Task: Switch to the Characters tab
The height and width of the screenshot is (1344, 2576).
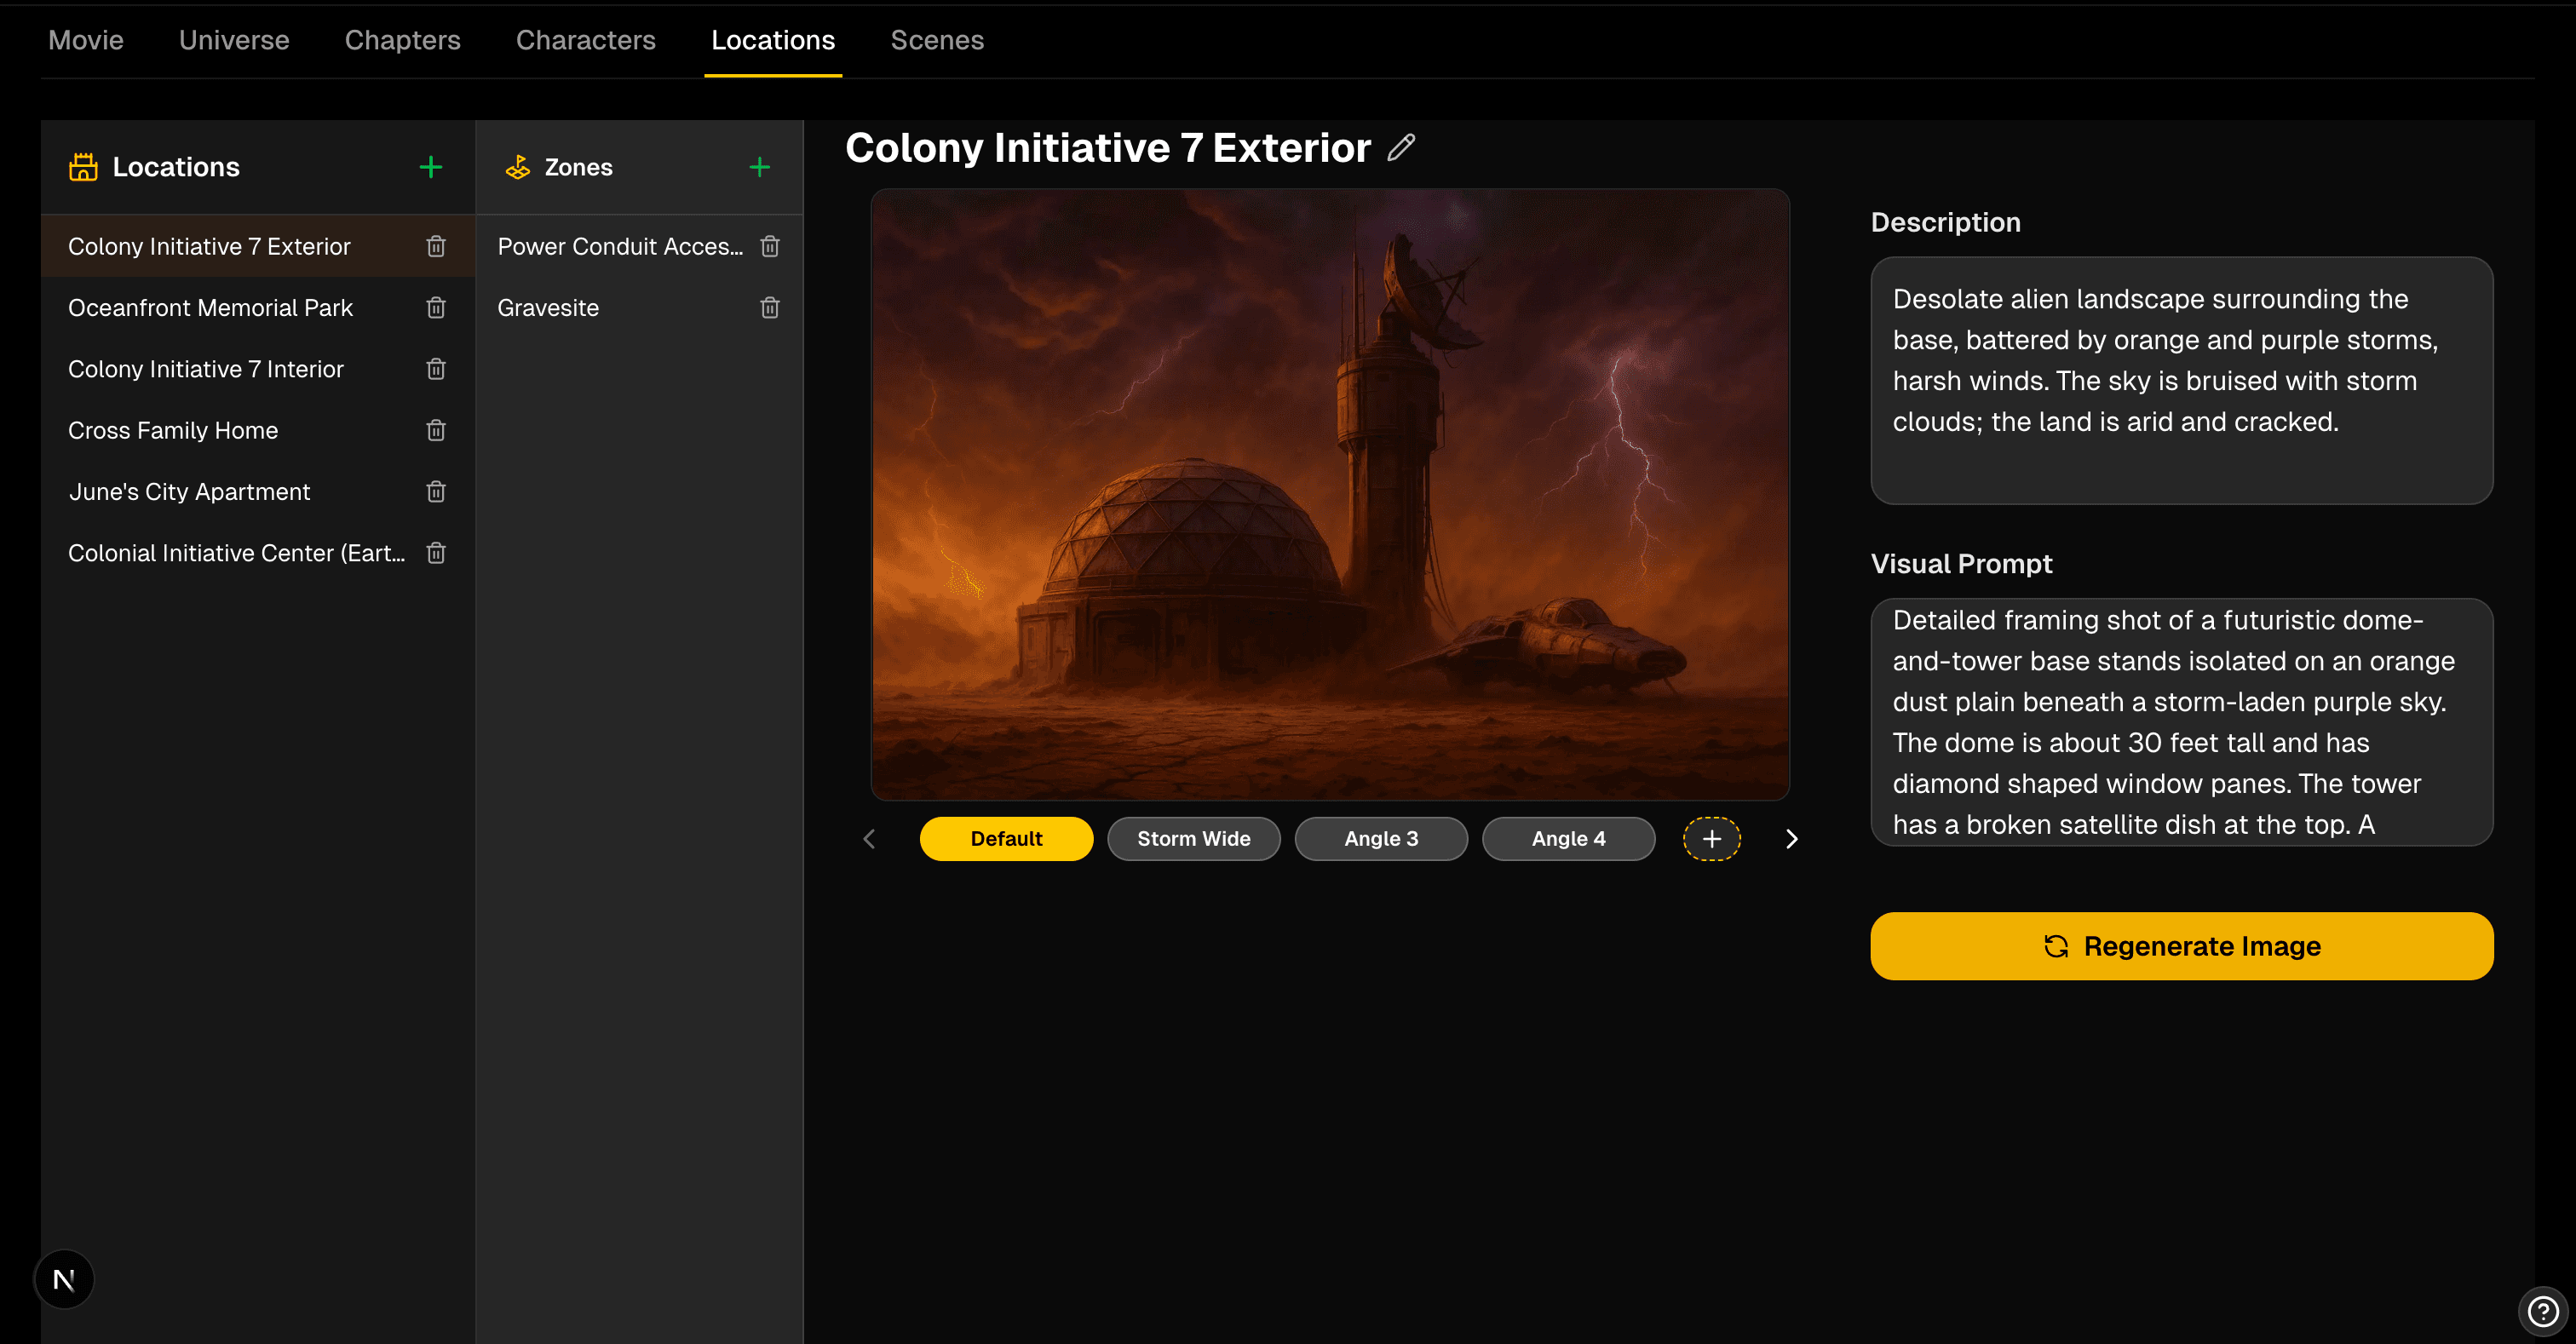Action: tap(585, 40)
